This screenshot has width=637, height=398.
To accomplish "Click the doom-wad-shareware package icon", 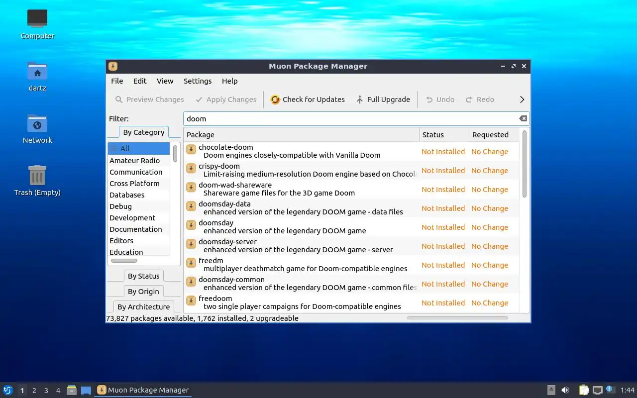I will (191, 187).
